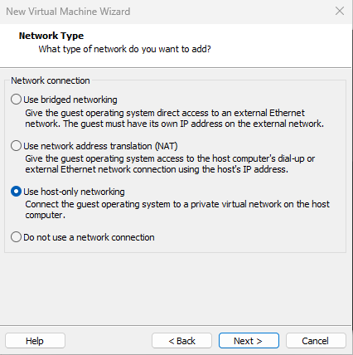Click the NAT option description paragraph
The height and width of the screenshot is (355, 353).
click(x=170, y=164)
